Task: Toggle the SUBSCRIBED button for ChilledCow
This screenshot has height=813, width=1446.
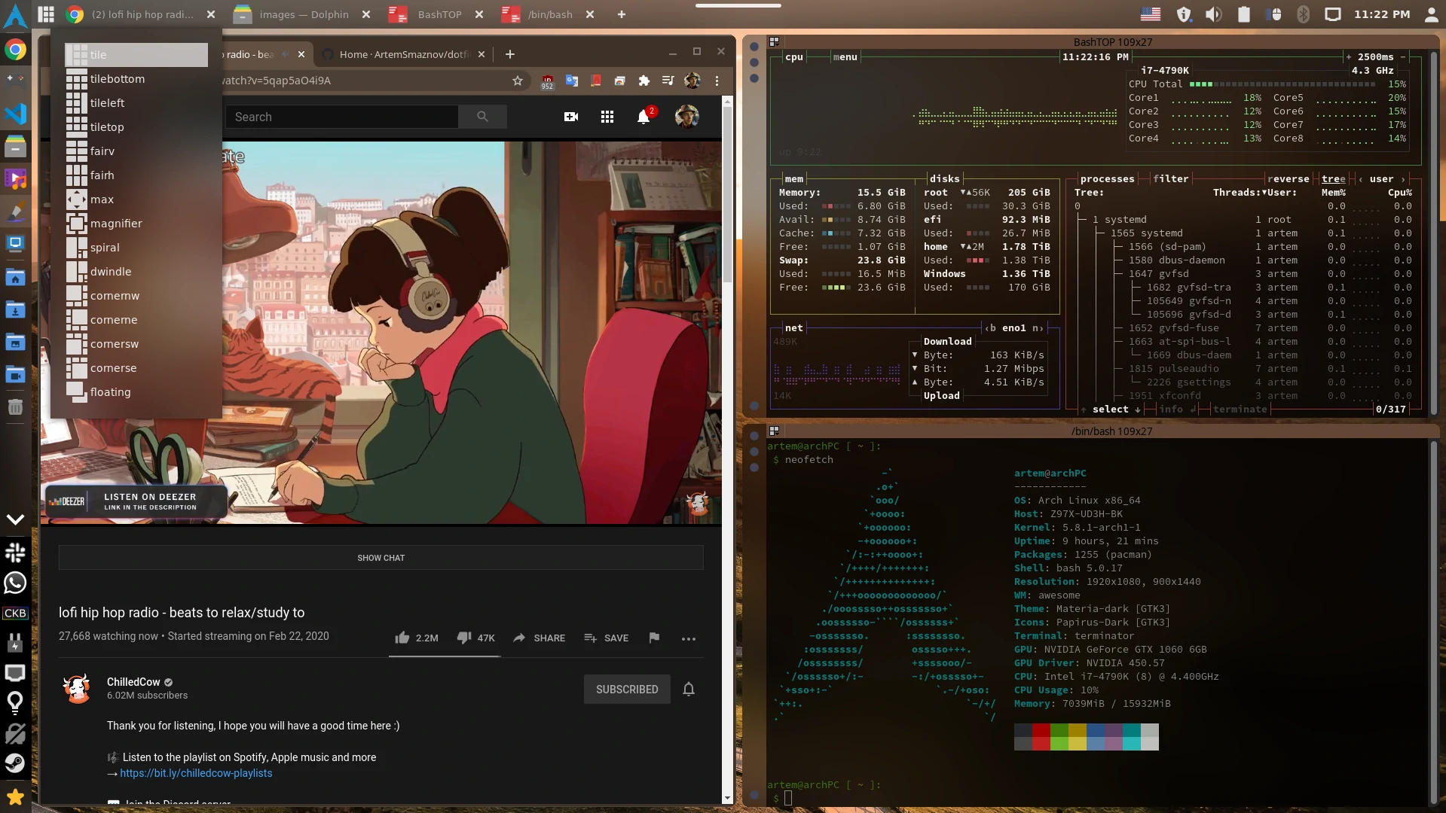Action: click(x=627, y=689)
